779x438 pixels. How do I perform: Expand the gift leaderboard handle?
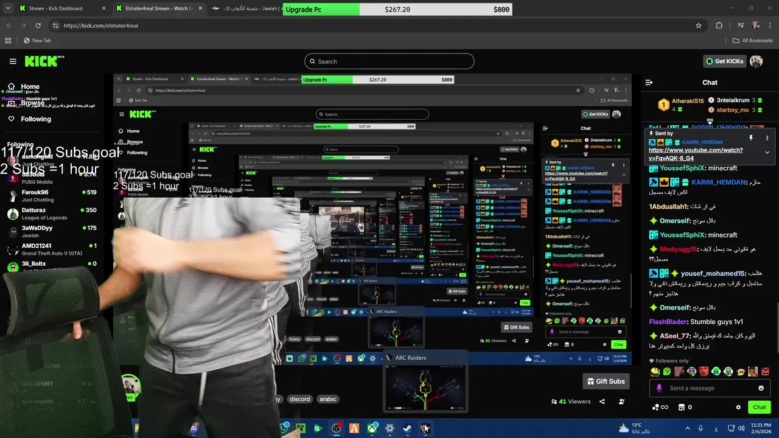(710, 120)
